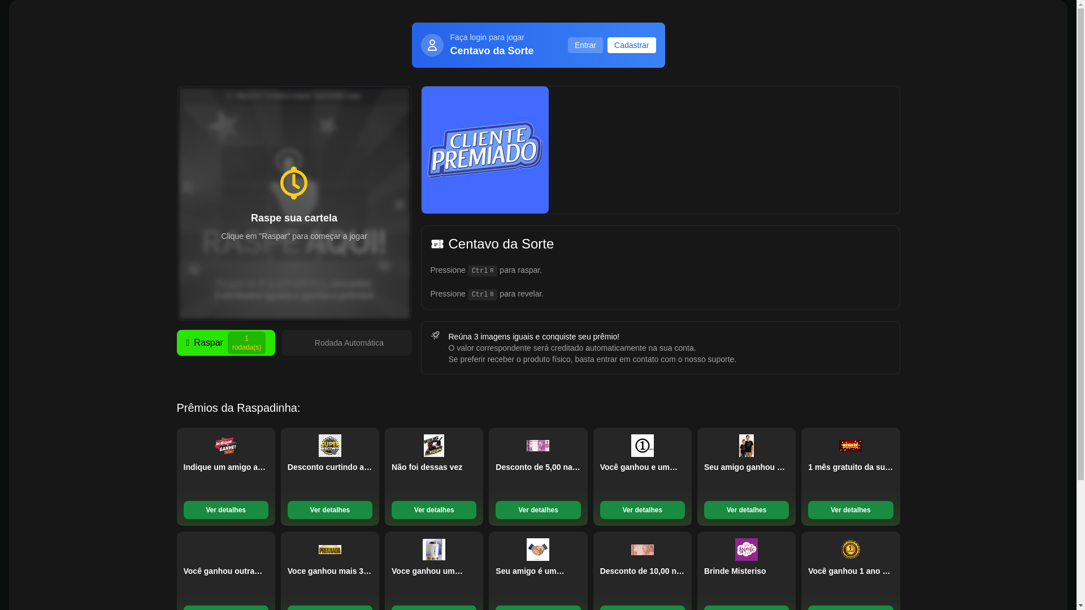The width and height of the screenshot is (1085, 610).
Task: Click the Entrar button
Action: pos(585,45)
